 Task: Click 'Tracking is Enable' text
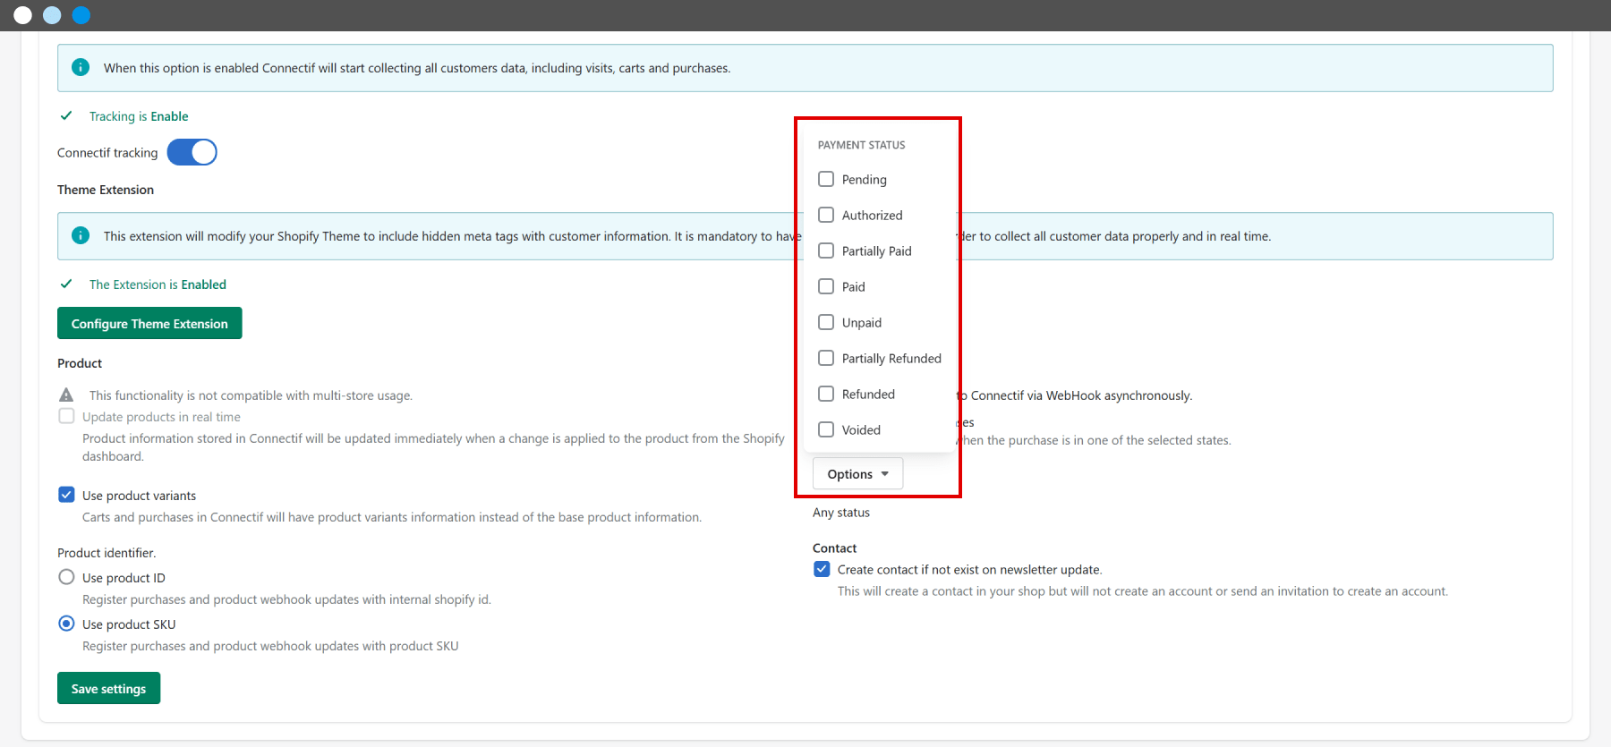[139, 116]
